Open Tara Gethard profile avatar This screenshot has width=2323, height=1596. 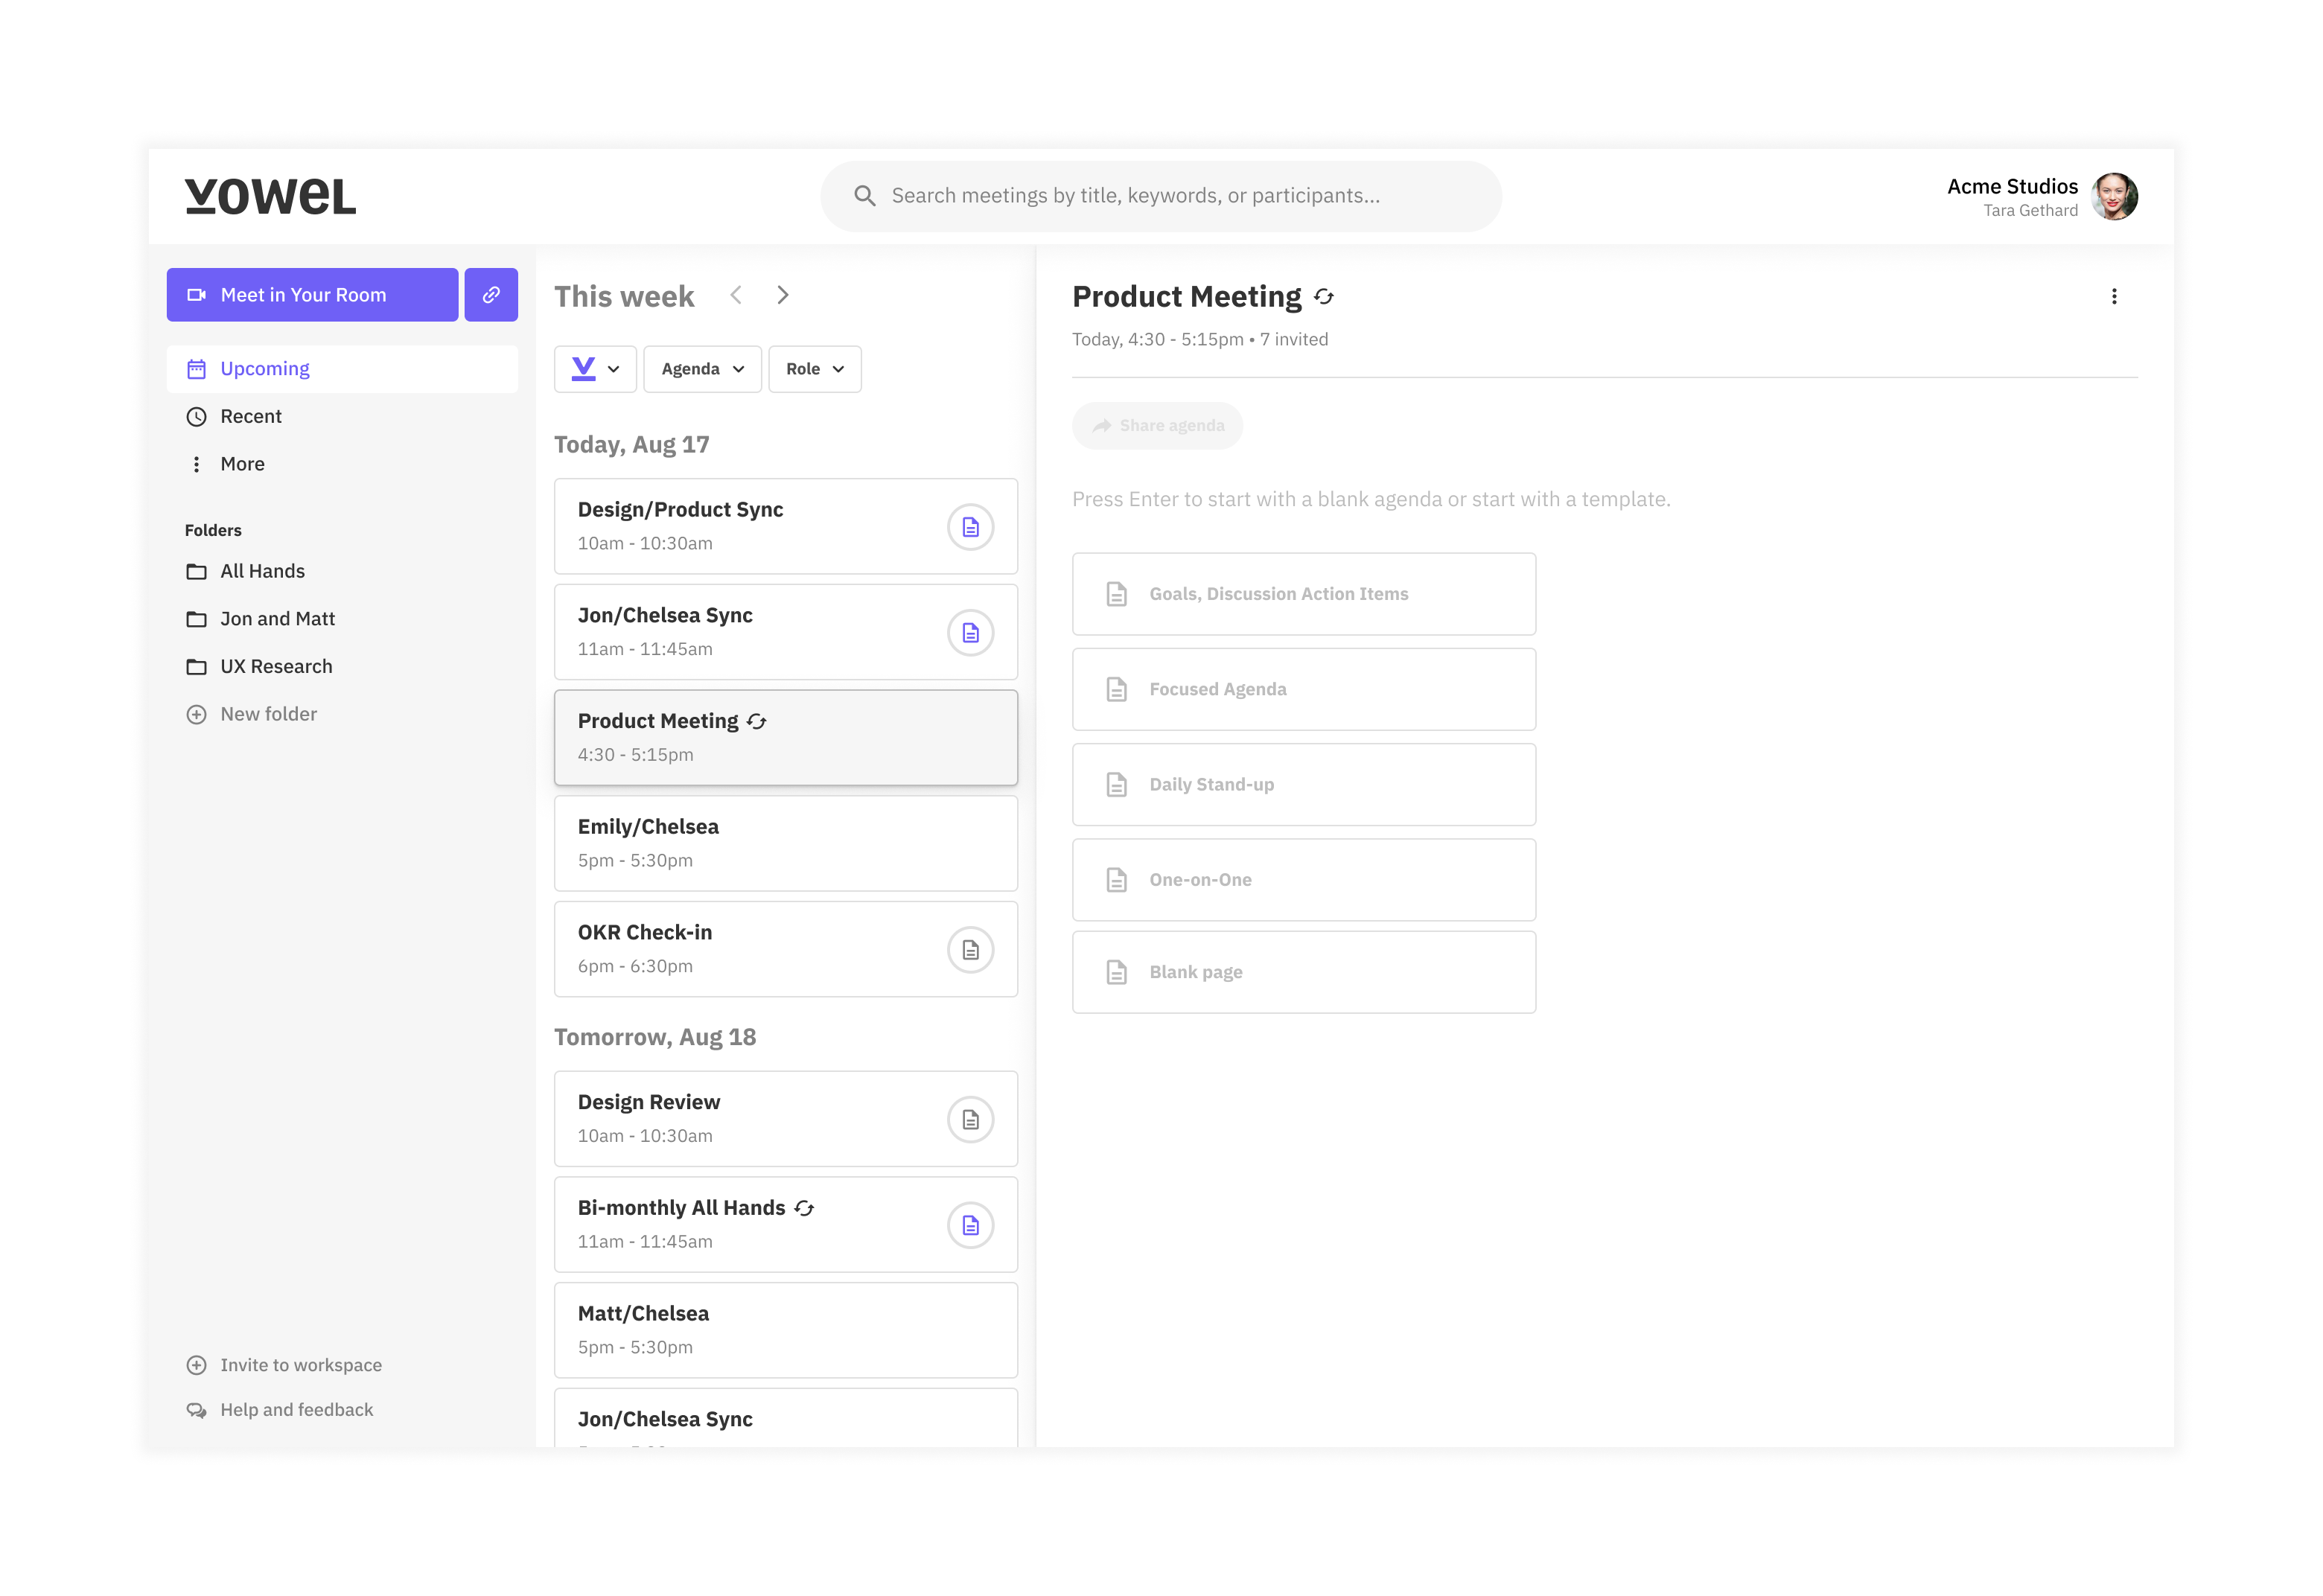(x=2114, y=196)
